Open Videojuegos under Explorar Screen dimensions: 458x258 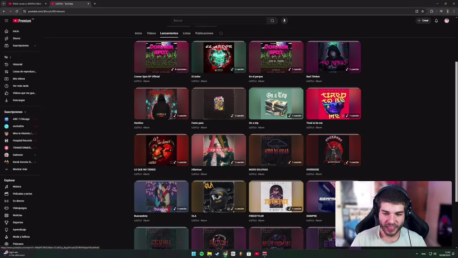(20, 208)
